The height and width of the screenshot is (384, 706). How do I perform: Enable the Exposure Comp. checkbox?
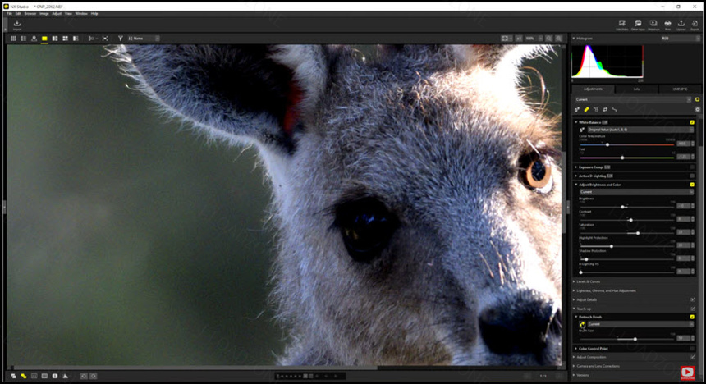pos(692,167)
